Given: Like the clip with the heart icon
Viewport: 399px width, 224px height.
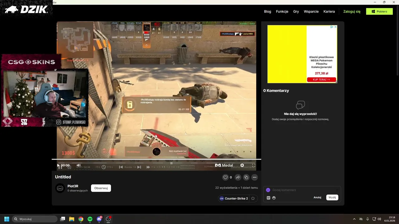Looking at the screenshot, I should [225, 177].
